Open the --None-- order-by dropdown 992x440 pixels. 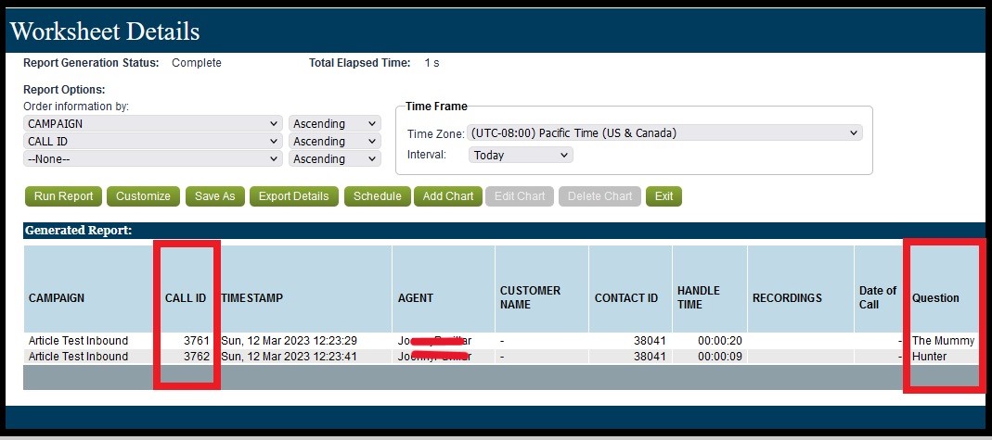[152, 159]
